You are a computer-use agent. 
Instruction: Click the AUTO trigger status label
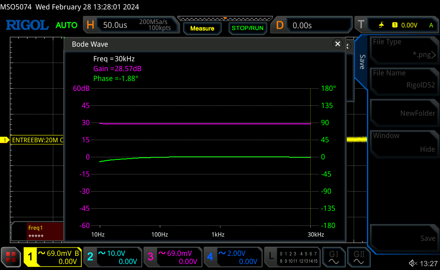tap(67, 25)
